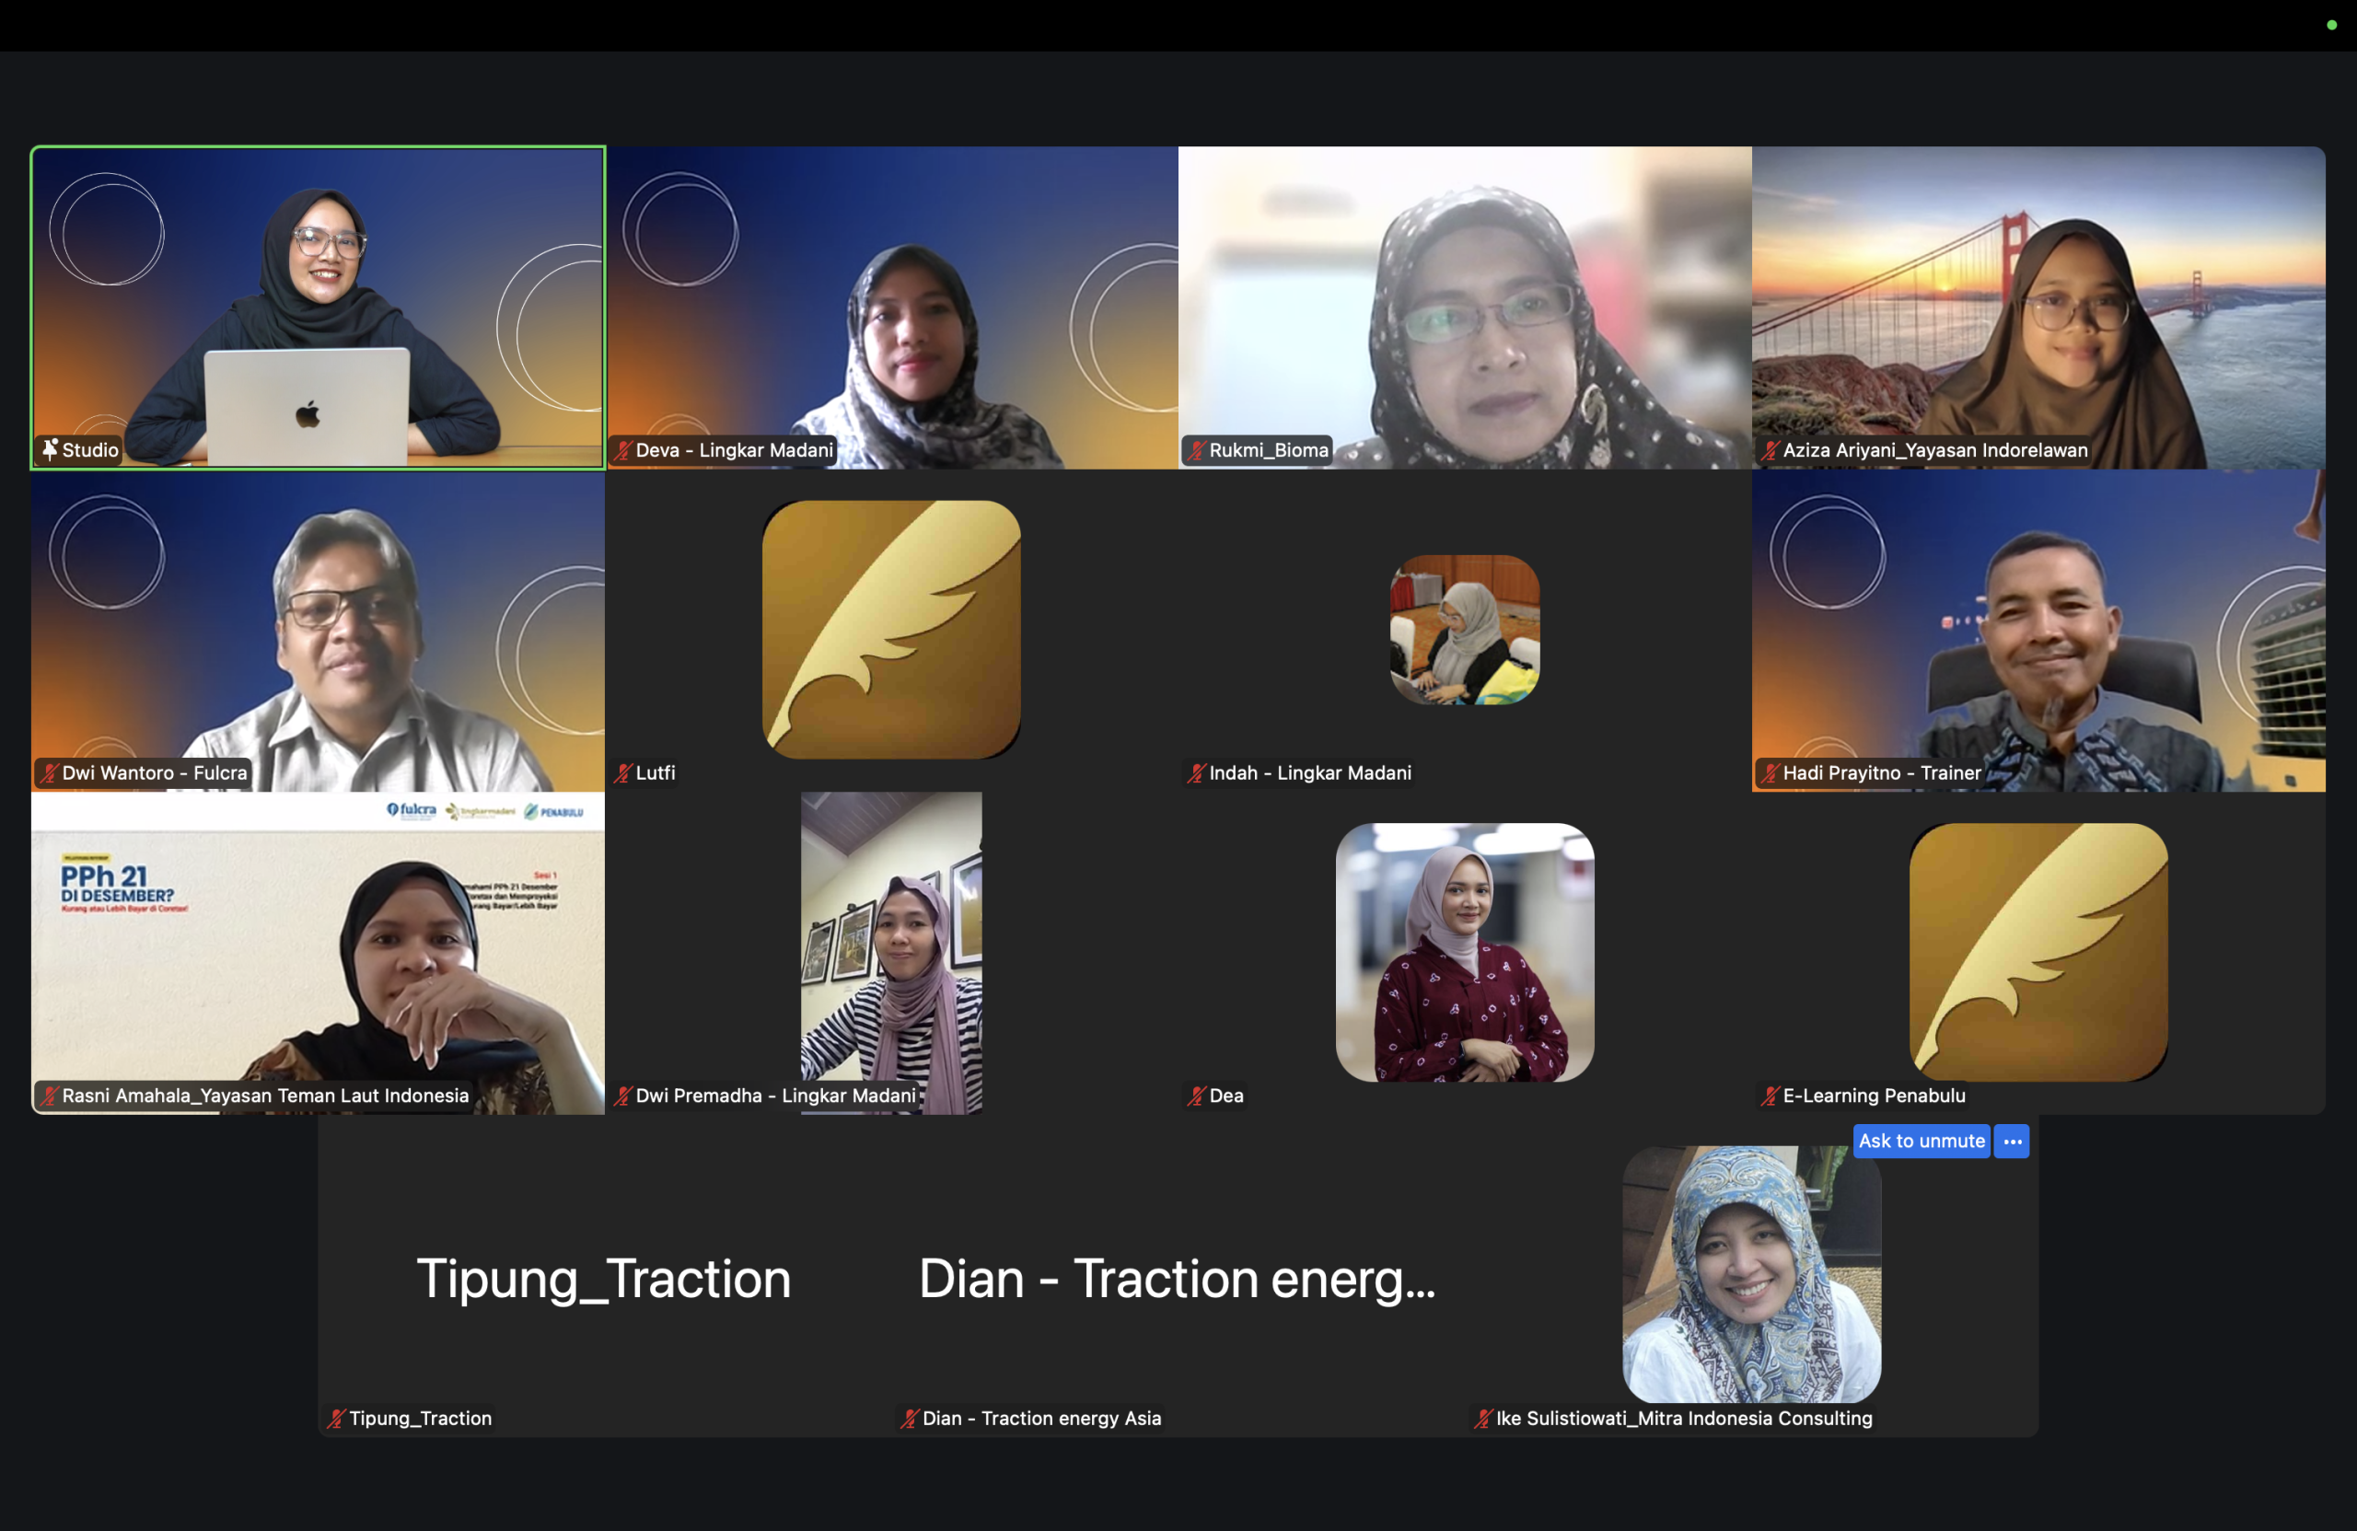The width and height of the screenshot is (2357, 1531).
Task: Click muted mic icon beside Lutfi
Action: click(623, 773)
